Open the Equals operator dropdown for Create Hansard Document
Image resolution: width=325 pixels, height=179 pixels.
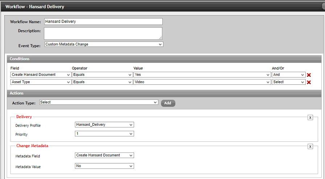point(103,75)
